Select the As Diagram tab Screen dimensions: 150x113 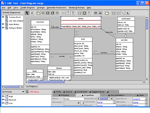click(x=32, y=86)
